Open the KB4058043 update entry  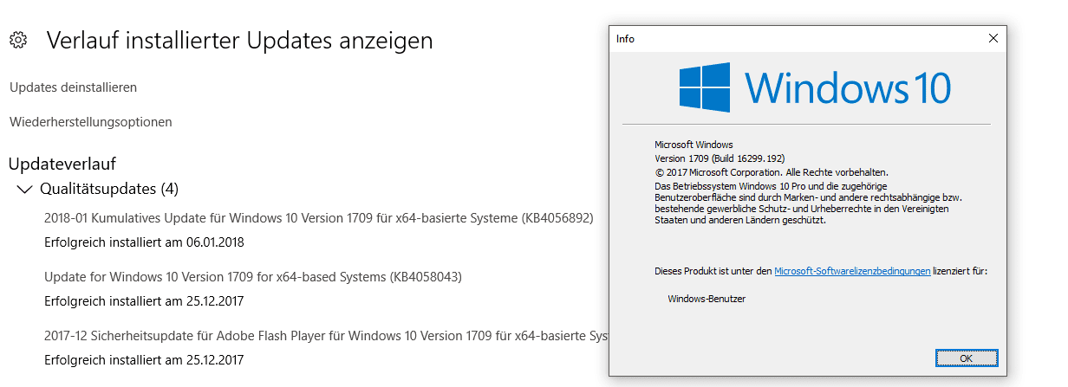[x=252, y=277]
